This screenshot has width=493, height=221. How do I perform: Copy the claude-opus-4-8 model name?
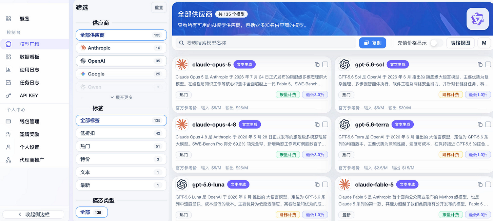317,125
